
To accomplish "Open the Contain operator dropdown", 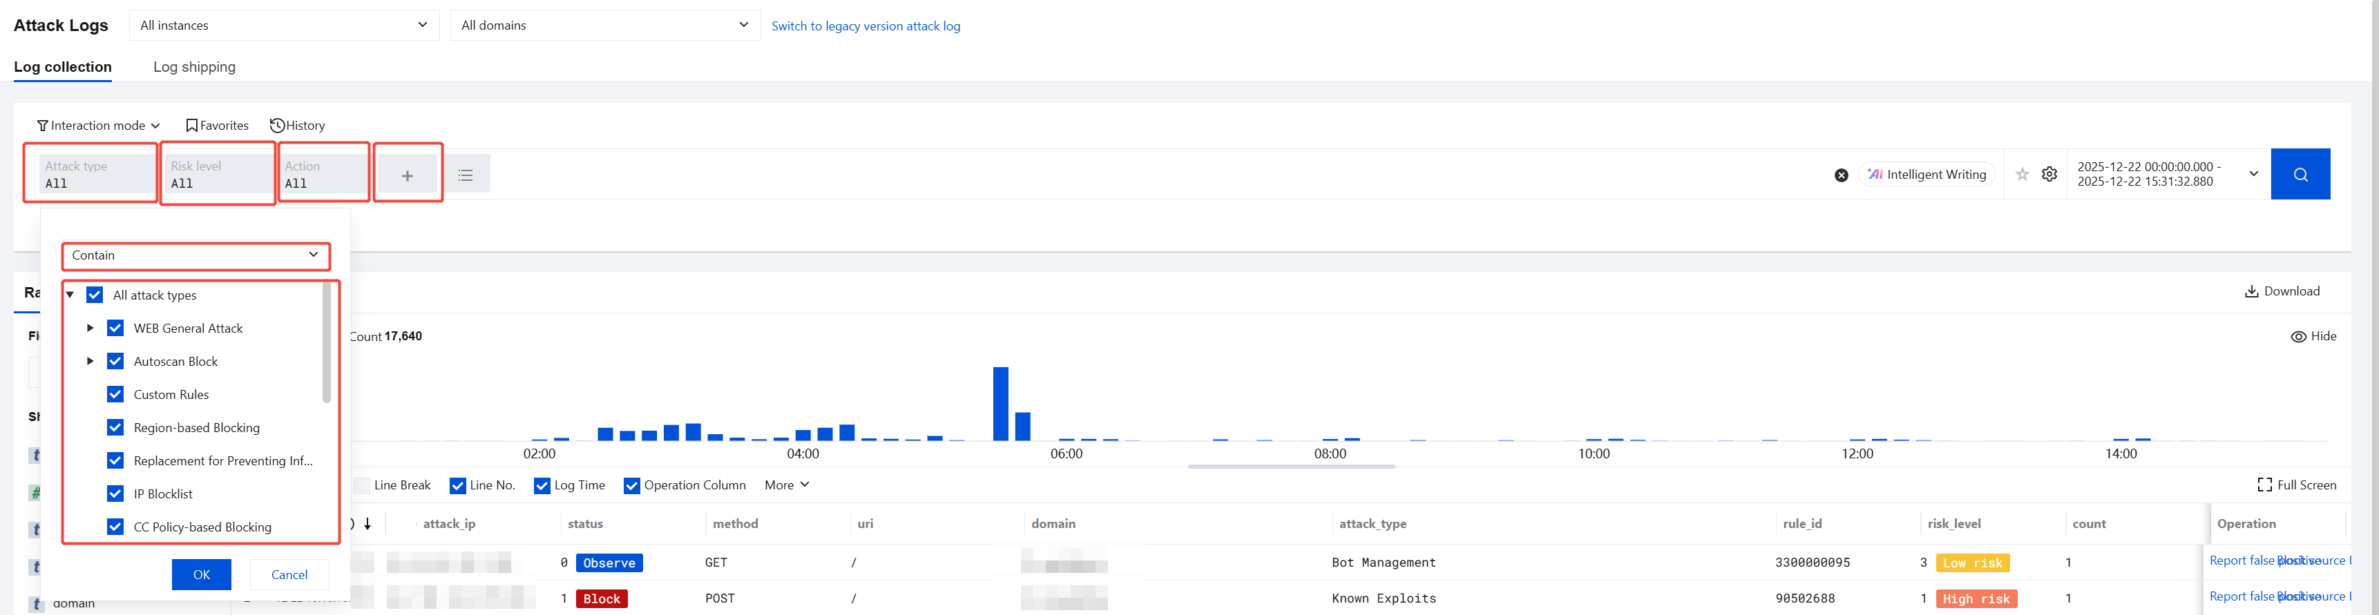I will tap(195, 256).
